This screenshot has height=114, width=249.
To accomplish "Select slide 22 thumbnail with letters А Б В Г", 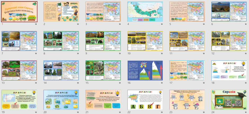I will 145,100.
